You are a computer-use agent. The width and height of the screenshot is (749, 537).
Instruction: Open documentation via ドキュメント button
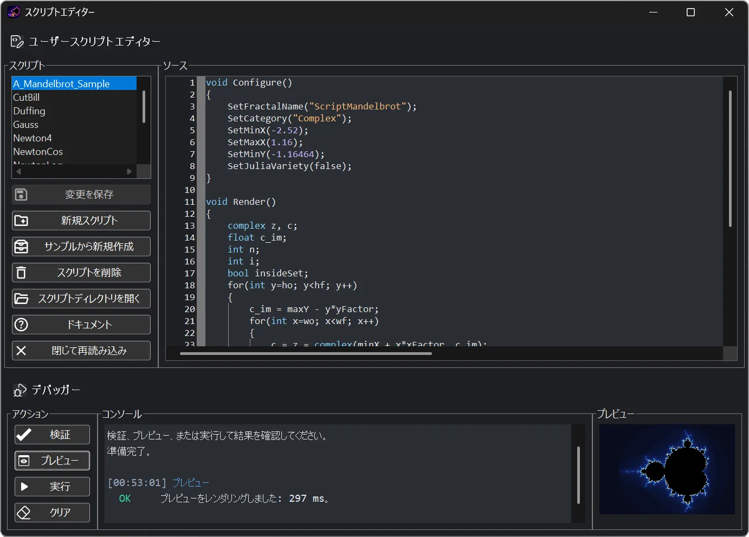81,325
